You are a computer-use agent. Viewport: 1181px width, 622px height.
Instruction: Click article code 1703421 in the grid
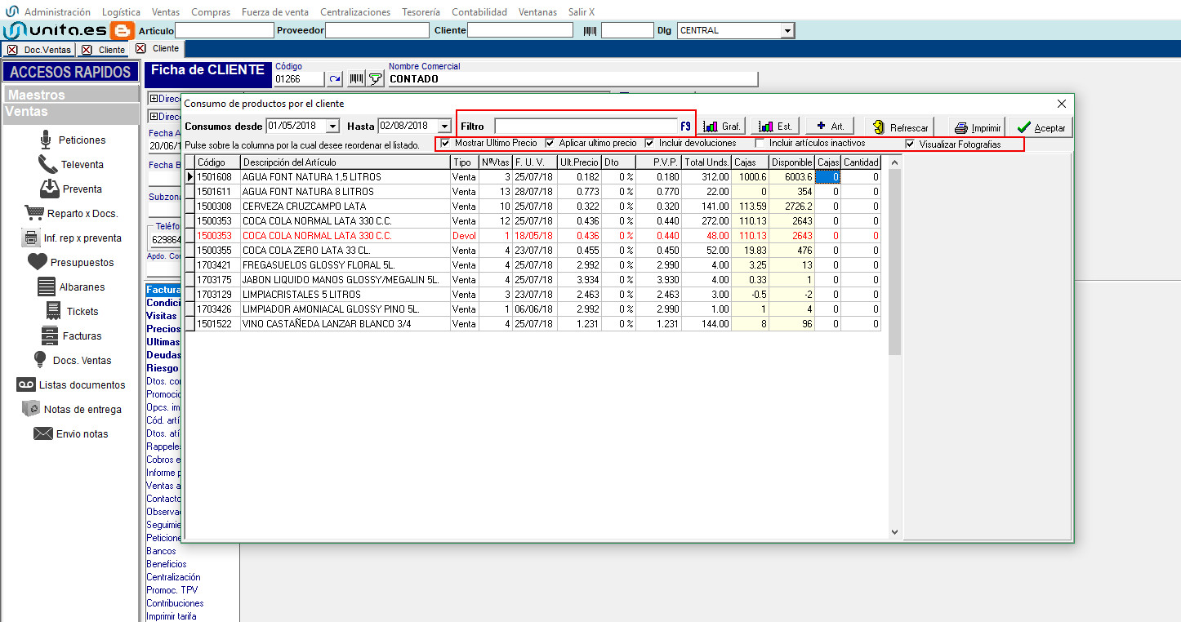[214, 265]
